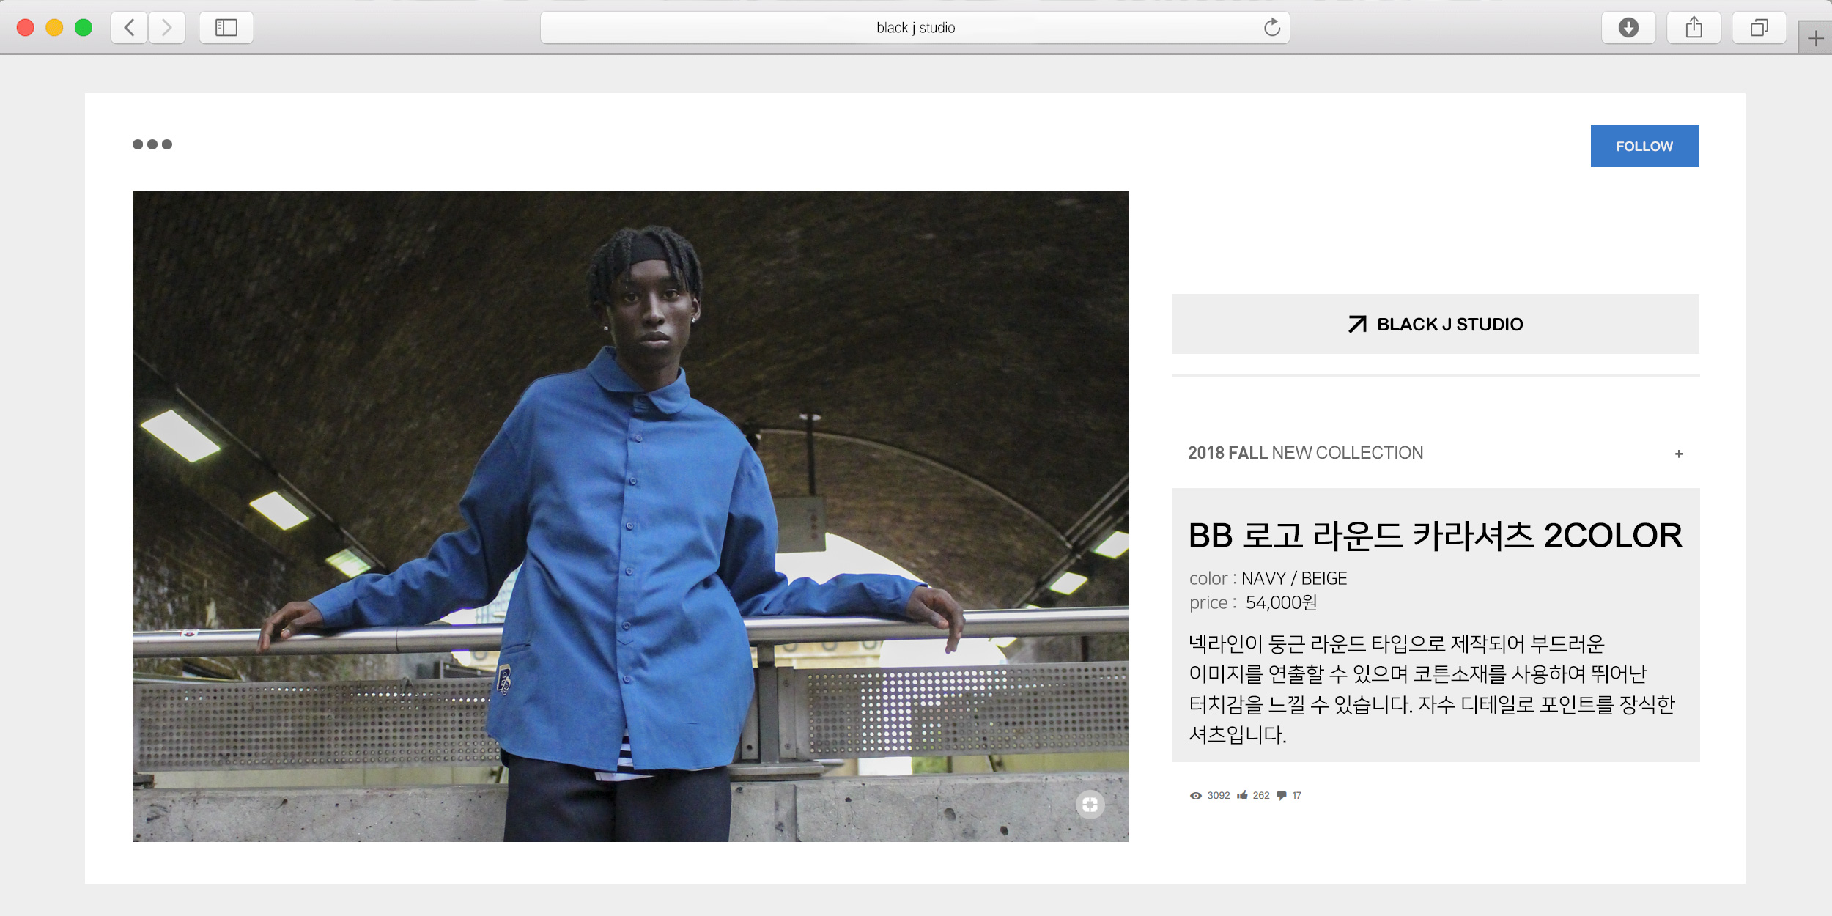Like the post with thumbs-up icon
1832x916 pixels.
coord(1243,795)
